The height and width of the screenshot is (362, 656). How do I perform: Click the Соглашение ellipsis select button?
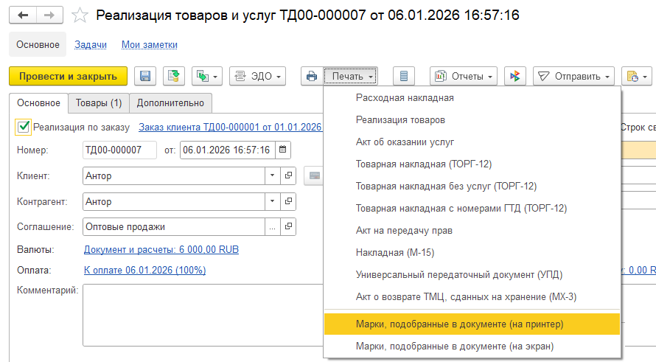point(273,226)
